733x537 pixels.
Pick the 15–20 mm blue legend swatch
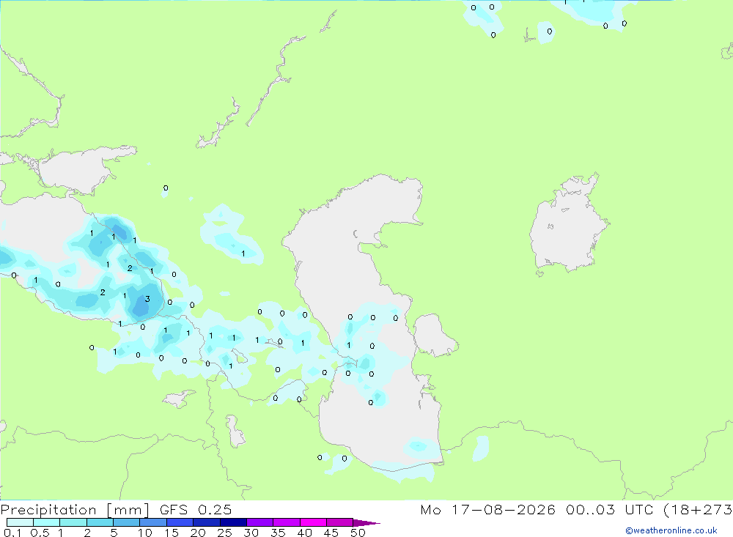pyautogui.click(x=180, y=522)
